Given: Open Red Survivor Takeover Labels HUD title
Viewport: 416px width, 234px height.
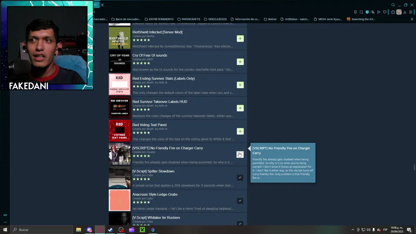Looking at the screenshot, I should coord(160,102).
